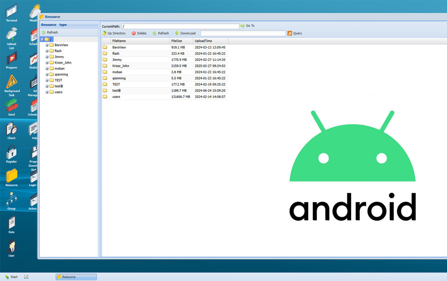447x281 pixels.
Task: Click the Delete toolbar button
Action: click(x=139, y=33)
